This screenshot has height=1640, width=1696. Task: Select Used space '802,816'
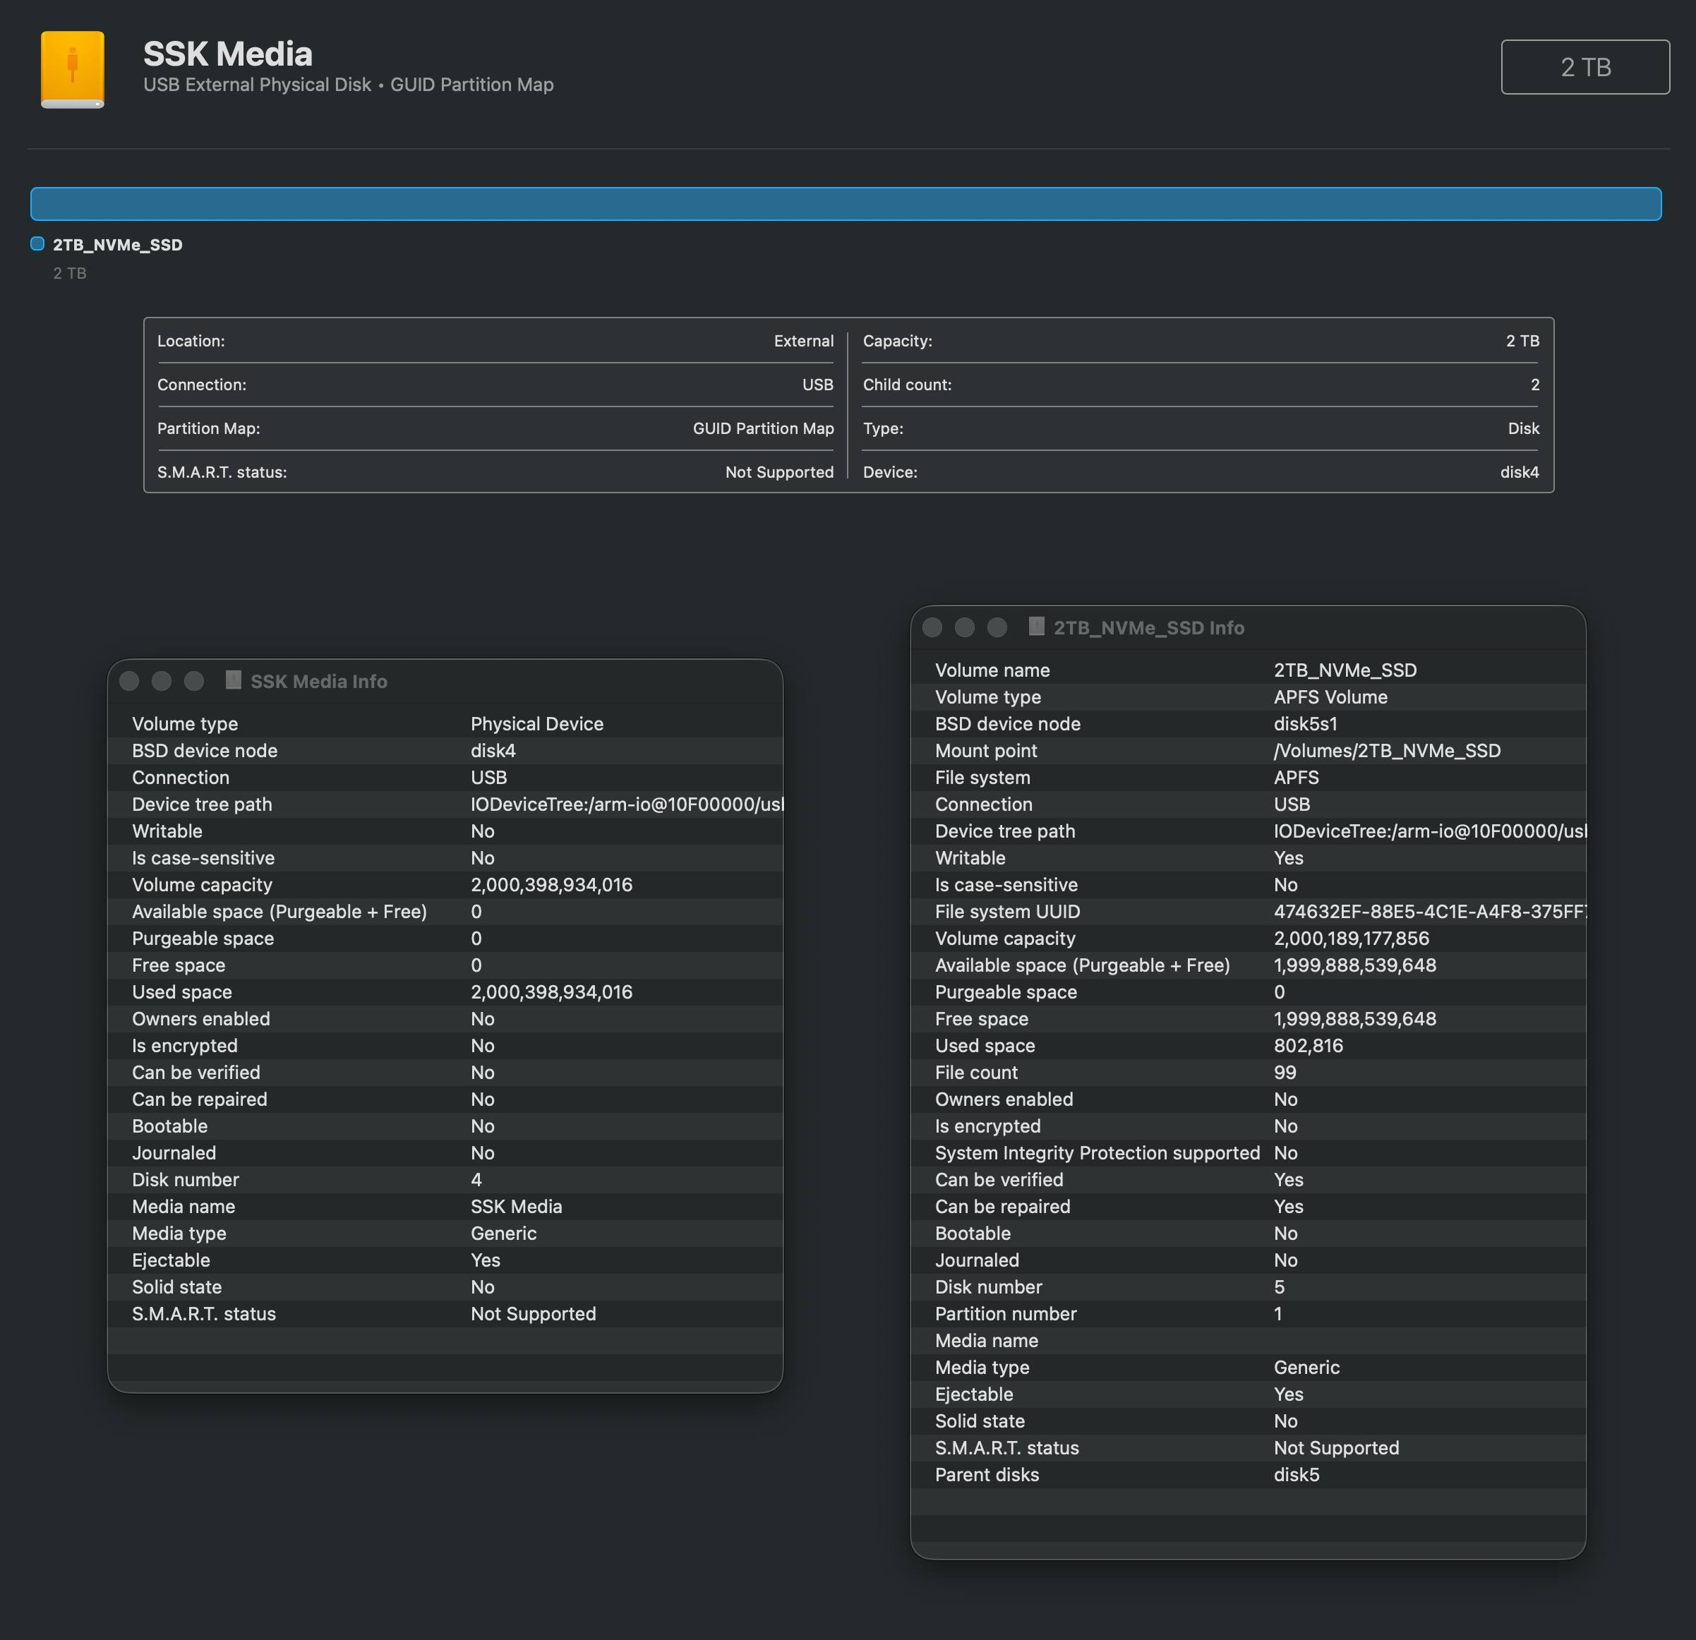pyautogui.click(x=1309, y=1046)
